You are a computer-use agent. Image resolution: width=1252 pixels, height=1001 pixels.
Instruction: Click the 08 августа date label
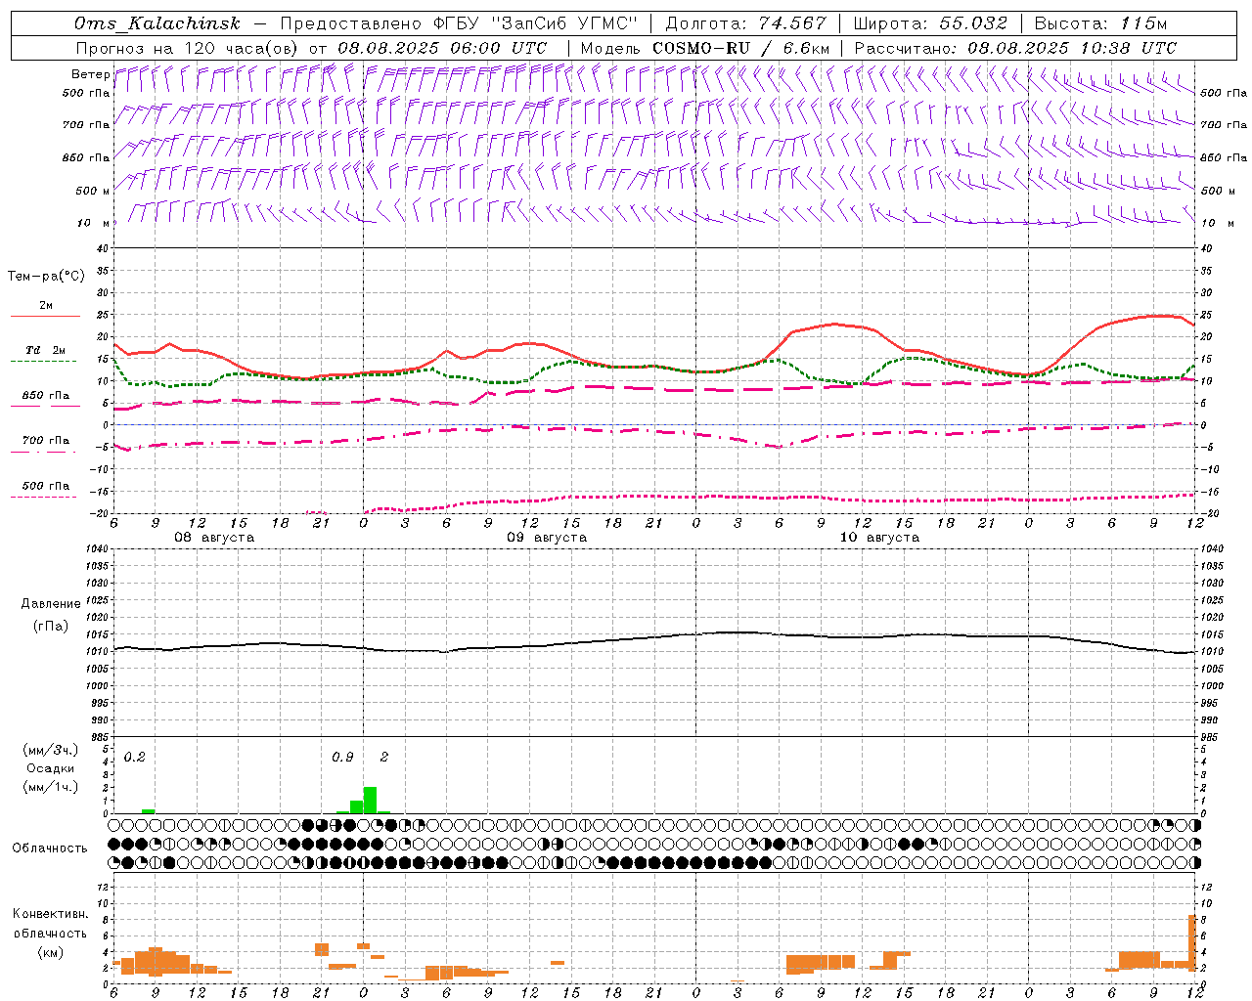pyautogui.click(x=214, y=538)
